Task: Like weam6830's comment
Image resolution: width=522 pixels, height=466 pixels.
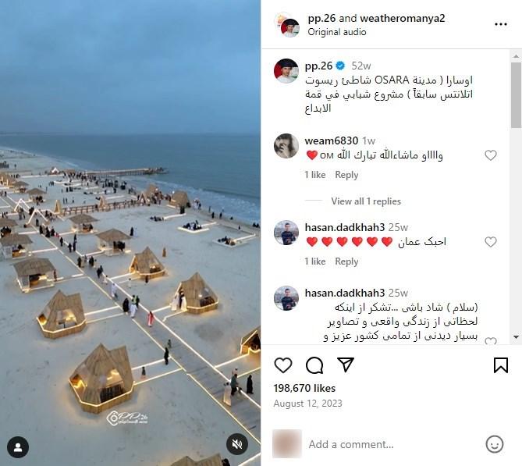Action: pyautogui.click(x=490, y=155)
